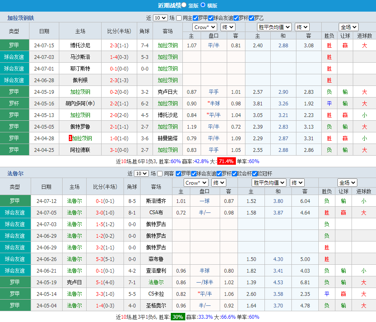The image size is (376, 322).
Task: Open 全场 dropdown in 法鲁尔 table
Action: pyautogui.click(x=347, y=183)
